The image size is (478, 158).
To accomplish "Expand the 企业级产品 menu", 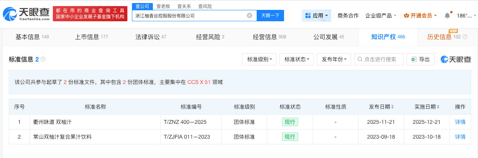I will click(x=381, y=16).
